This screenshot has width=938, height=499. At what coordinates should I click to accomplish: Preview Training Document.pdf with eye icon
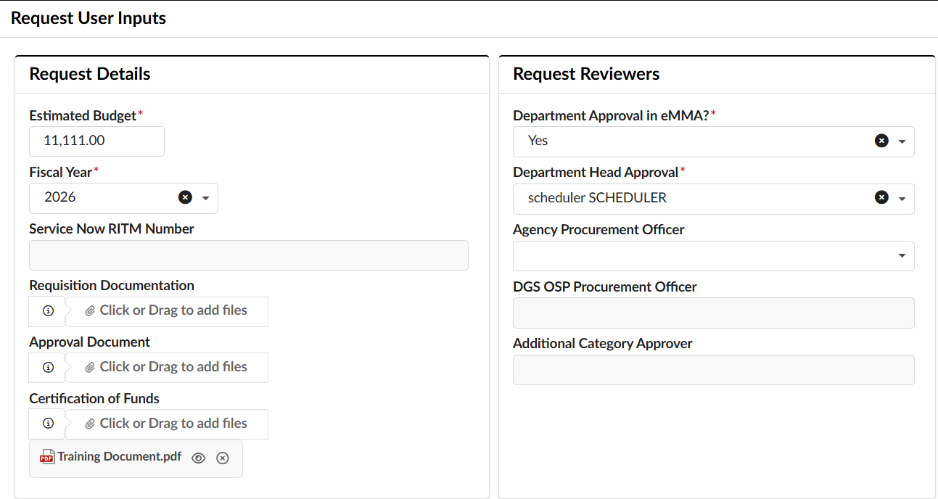pyautogui.click(x=199, y=458)
